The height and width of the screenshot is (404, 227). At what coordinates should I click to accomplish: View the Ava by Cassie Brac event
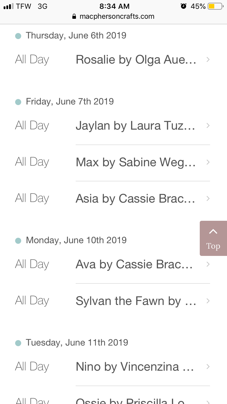click(134, 264)
